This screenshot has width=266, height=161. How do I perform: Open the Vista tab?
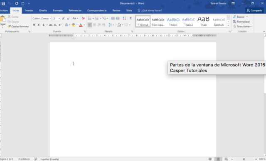(129, 10)
